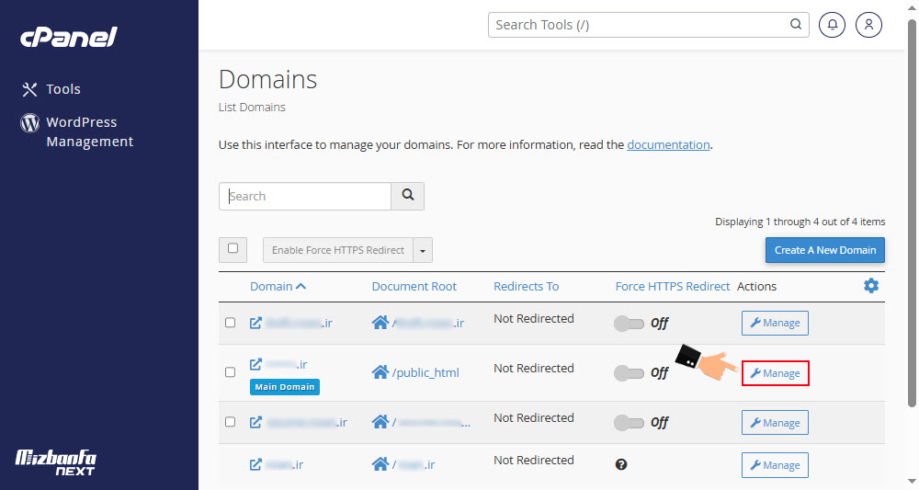Click the Create A New Domain button

[824, 250]
